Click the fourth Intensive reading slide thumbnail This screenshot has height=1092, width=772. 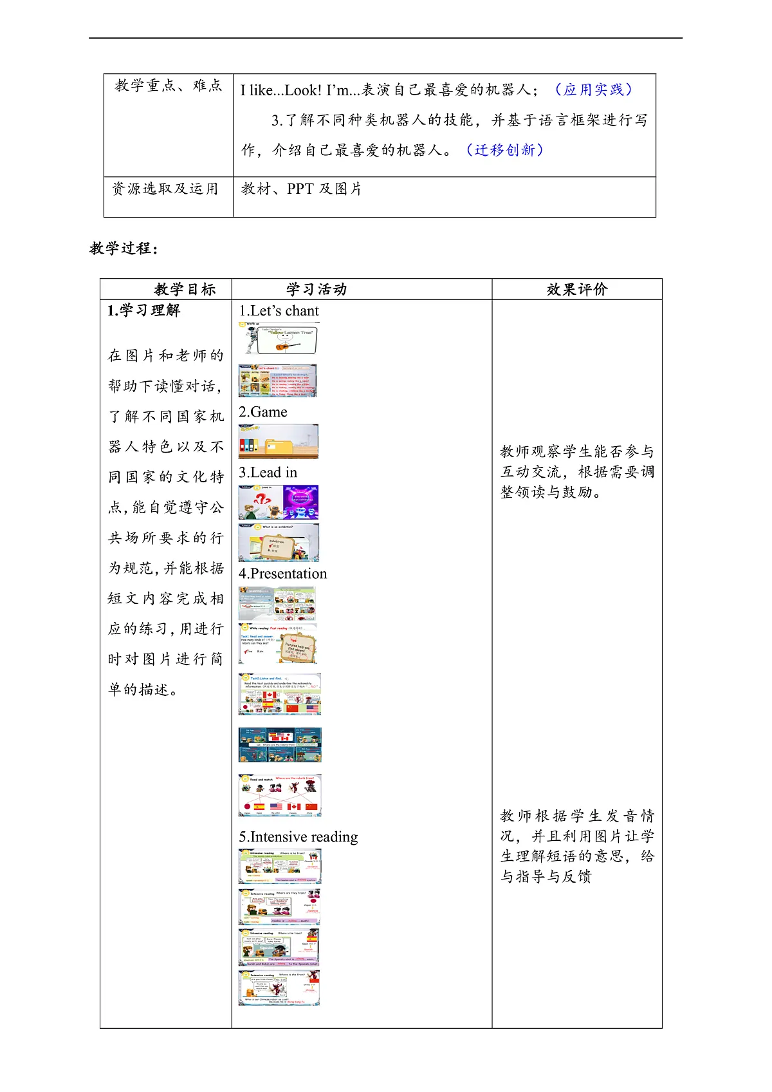tap(279, 988)
